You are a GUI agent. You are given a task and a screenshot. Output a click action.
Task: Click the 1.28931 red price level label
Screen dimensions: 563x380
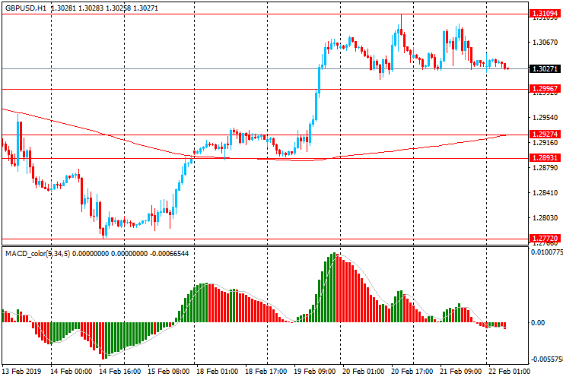click(x=545, y=158)
